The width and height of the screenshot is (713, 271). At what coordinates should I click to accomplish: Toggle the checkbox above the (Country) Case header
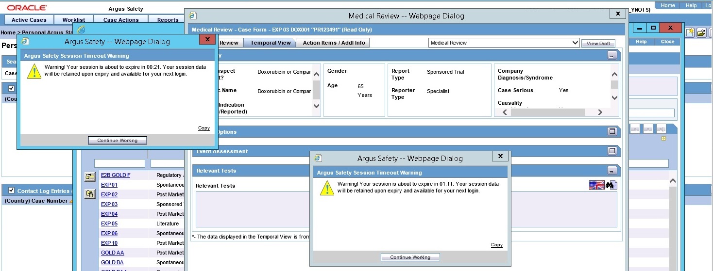(12, 88)
